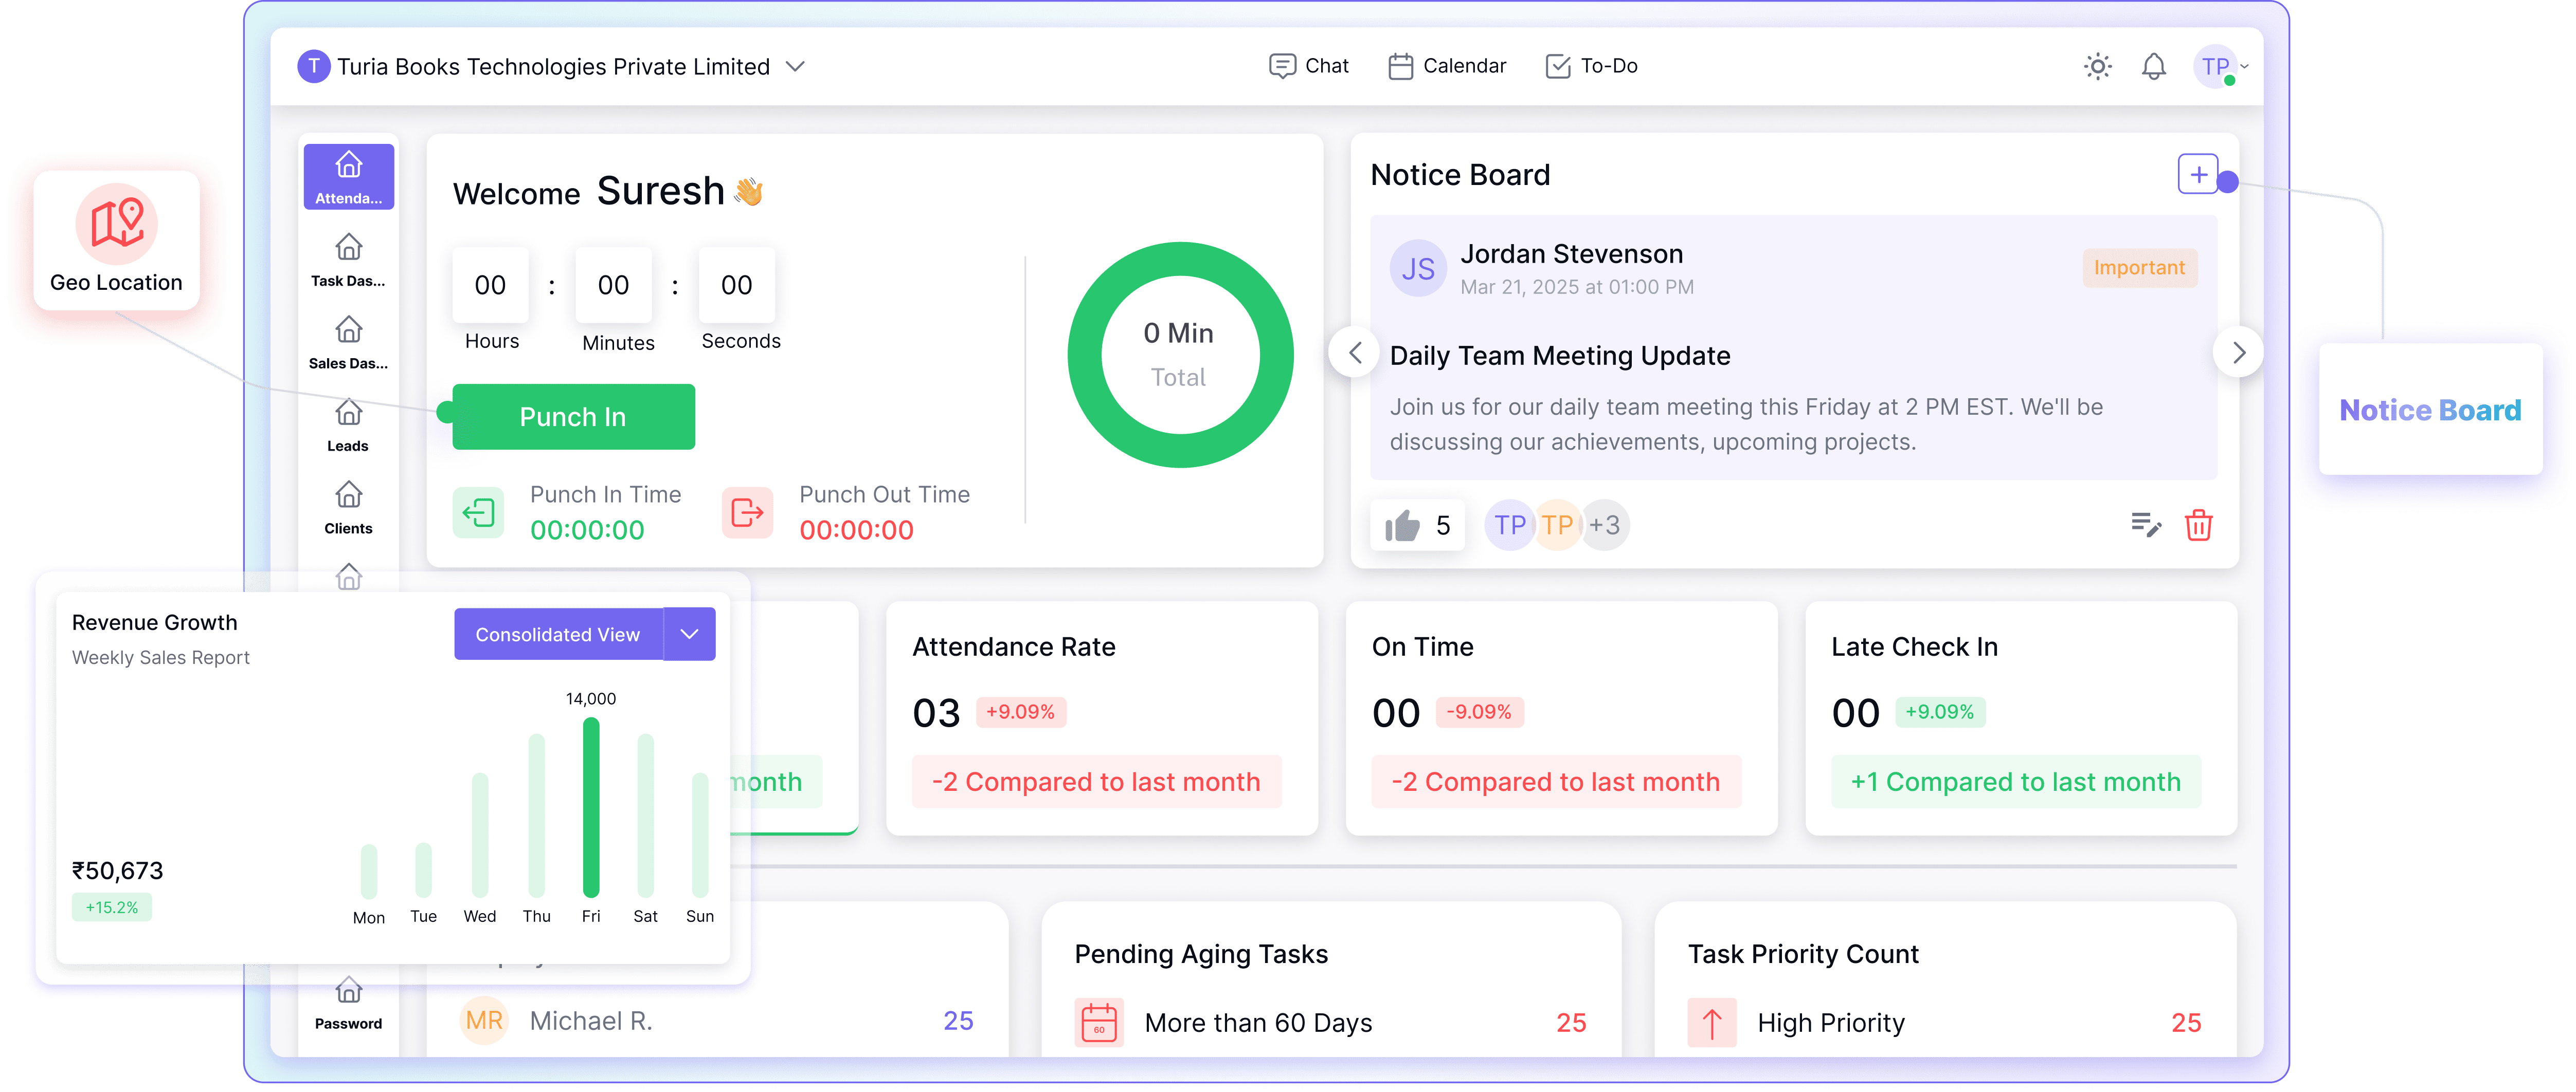Toggle the light/dark theme sun icon

pyautogui.click(x=2097, y=67)
